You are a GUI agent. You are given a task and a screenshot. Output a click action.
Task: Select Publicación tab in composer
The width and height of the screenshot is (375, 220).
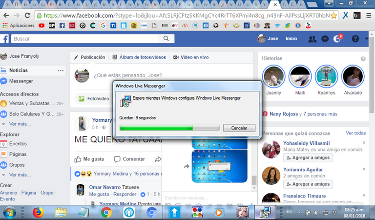click(89, 57)
